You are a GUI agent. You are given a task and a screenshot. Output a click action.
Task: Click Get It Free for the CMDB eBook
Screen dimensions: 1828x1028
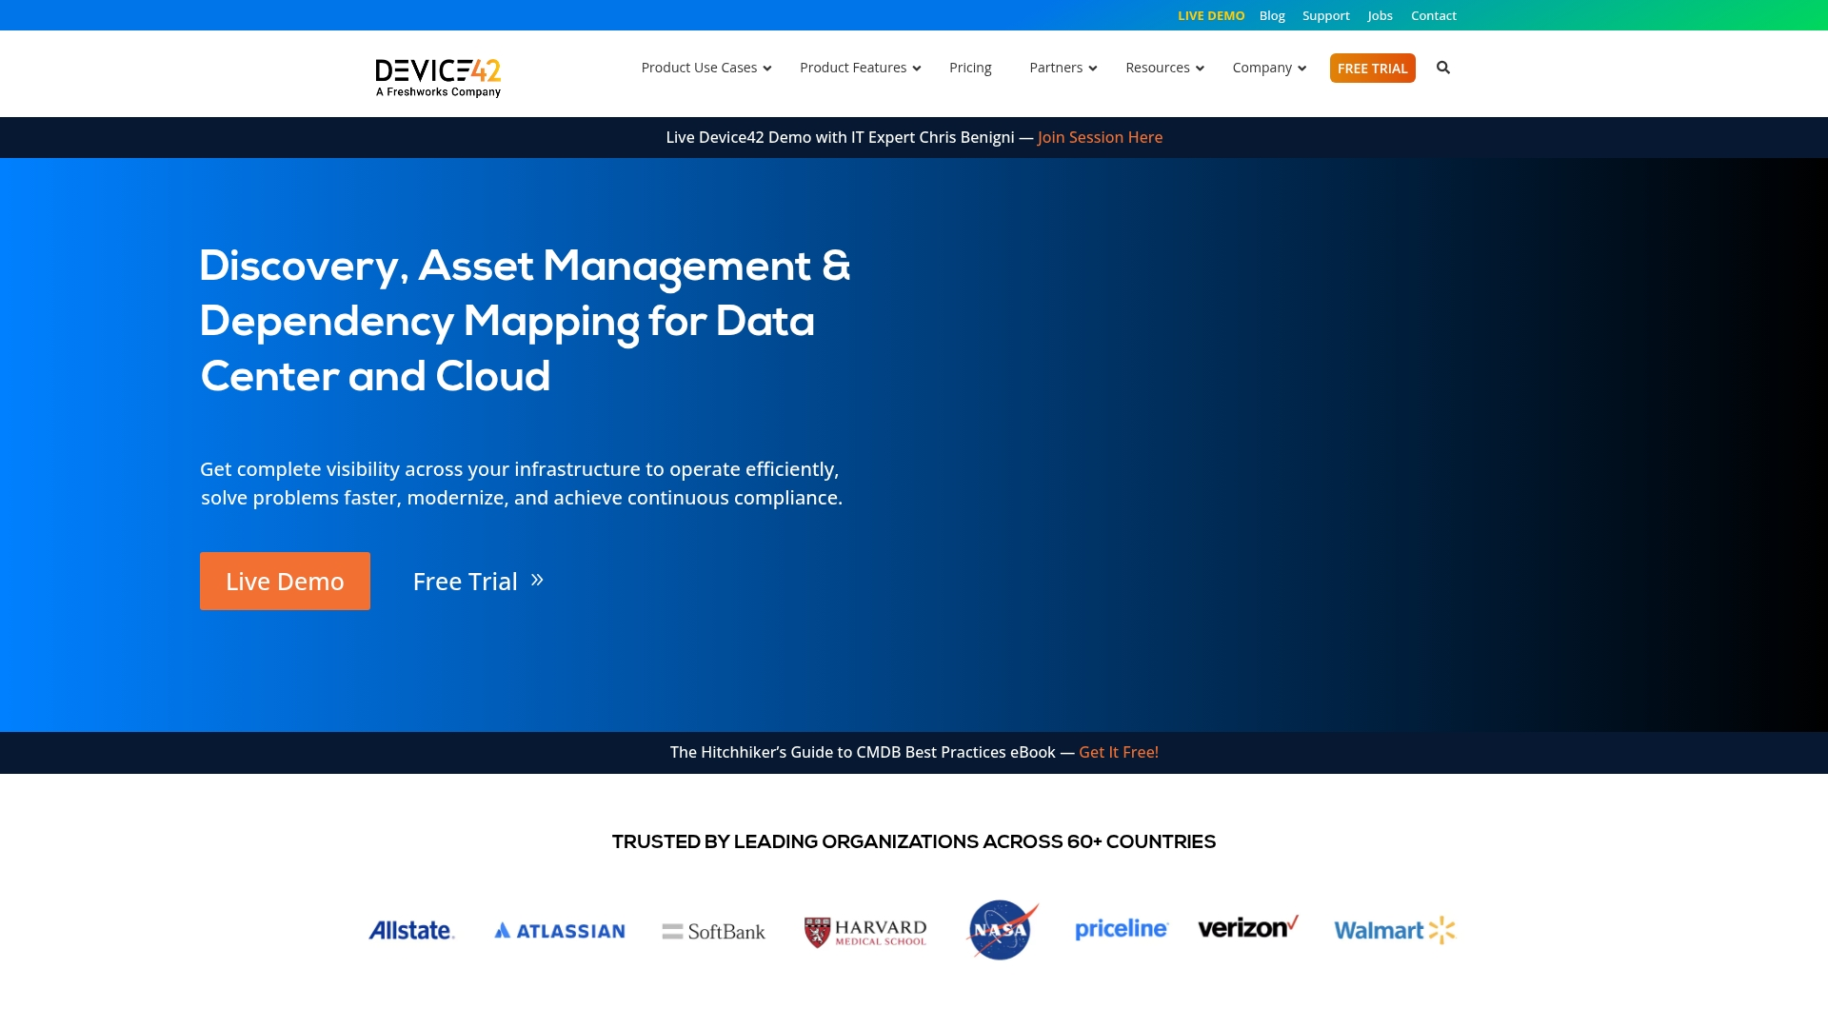pos(1118,751)
